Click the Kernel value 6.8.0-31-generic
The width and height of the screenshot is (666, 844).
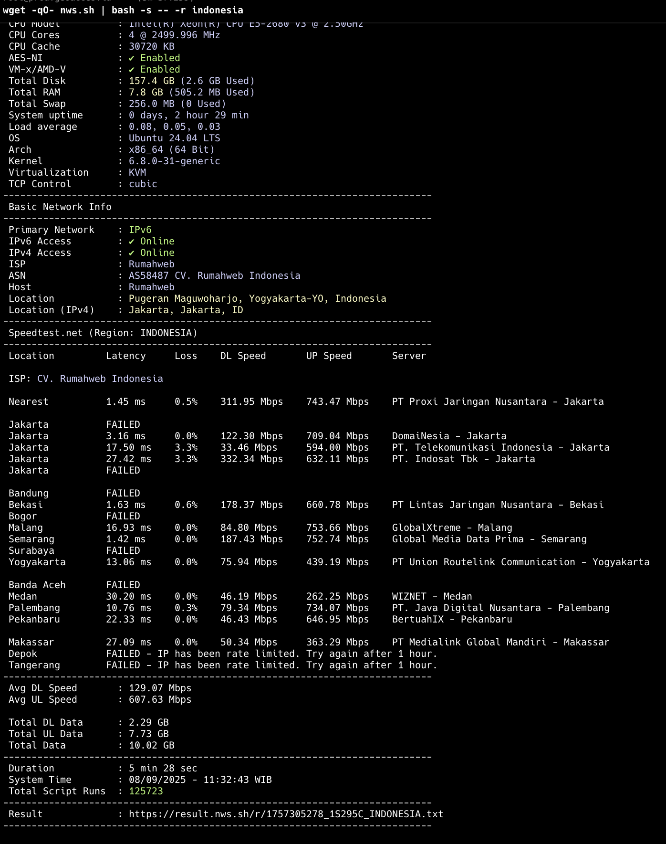[x=175, y=161]
